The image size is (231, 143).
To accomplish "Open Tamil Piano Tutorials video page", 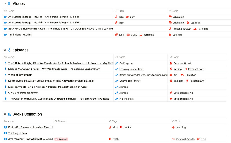I will pos(20,34).
